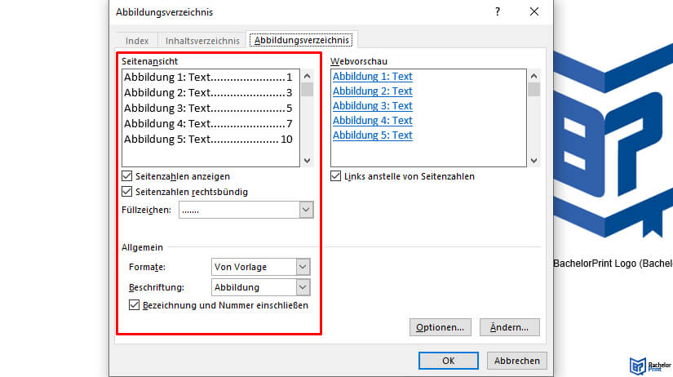Select Abbildung 4: Text entry in Seitenansicht
Viewport: 673px width, 377px height.
click(208, 124)
